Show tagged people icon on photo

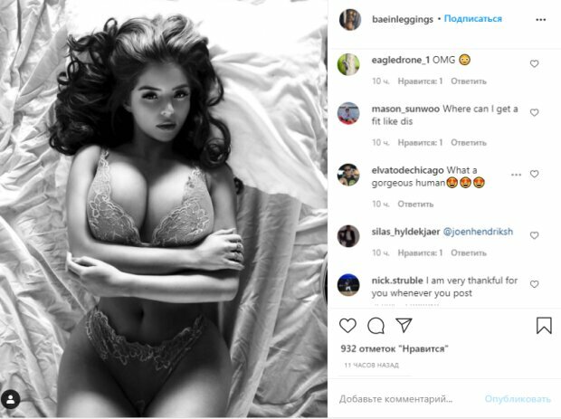point(10,399)
